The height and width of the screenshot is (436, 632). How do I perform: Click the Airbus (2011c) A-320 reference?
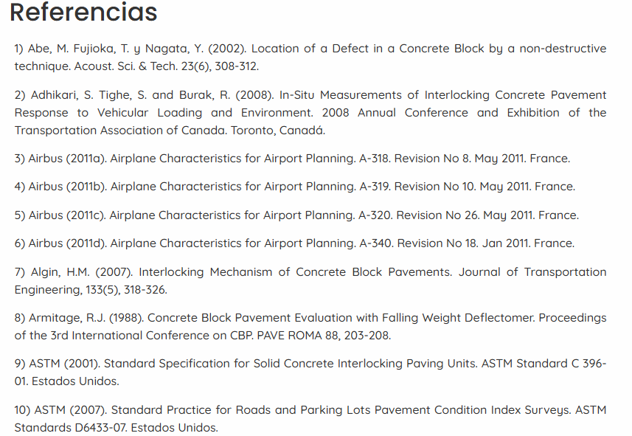[x=296, y=215]
